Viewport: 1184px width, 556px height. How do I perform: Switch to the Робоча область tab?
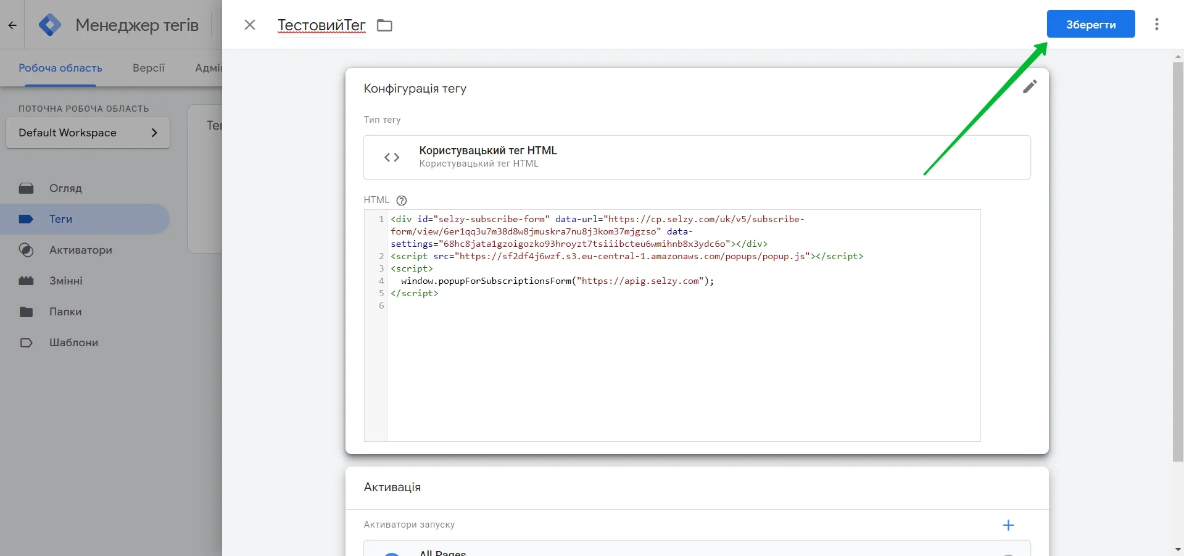[60, 68]
